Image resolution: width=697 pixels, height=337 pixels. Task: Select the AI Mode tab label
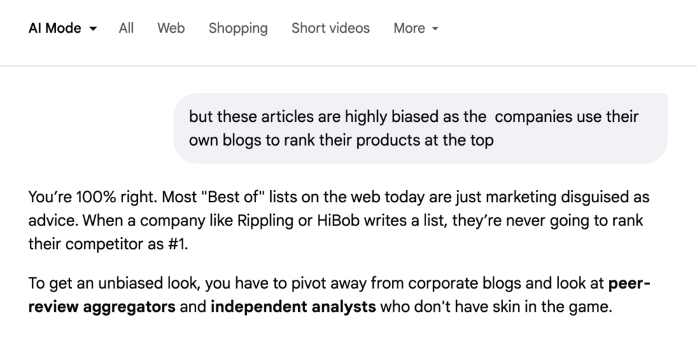coord(54,28)
